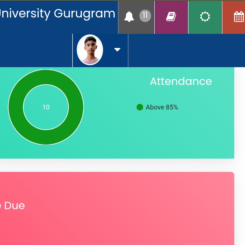Screen dimensions: 245x245
Task: Click the purple tile beside book icon
Action: 171,28
